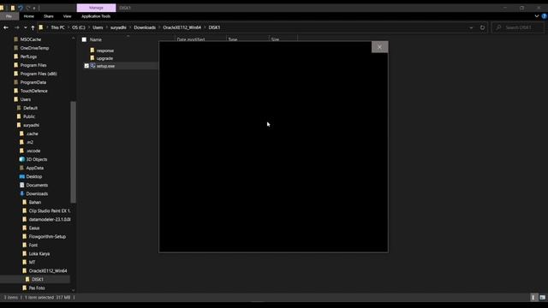Click the Manage contextual tab
Screen dimensions: 548x308
point(96,8)
